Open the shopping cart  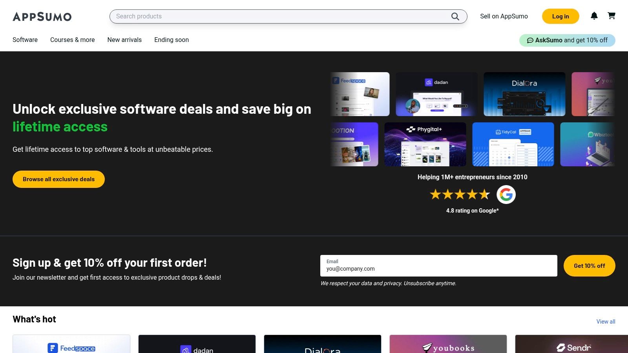(612, 16)
